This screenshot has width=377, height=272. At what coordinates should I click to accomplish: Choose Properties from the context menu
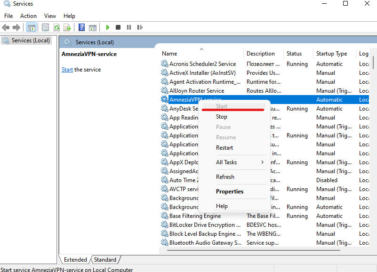pos(230,192)
